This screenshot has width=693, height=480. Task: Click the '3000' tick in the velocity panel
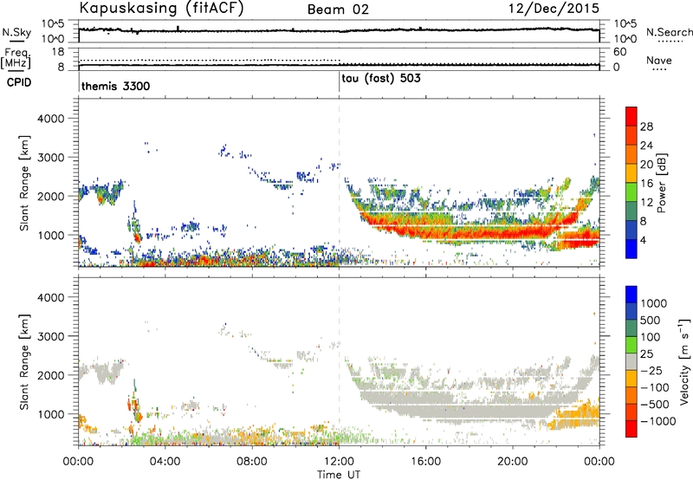(x=50, y=336)
